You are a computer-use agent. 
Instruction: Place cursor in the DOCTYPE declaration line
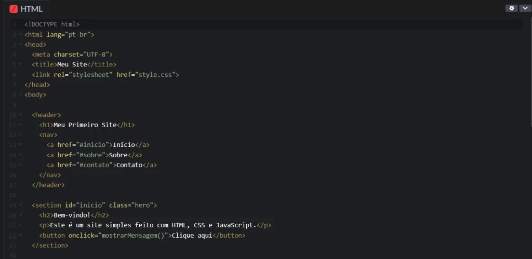[x=52, y=24]
